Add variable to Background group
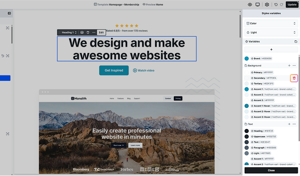The height and width of the screenshot is (176, 300). (289, 66)
